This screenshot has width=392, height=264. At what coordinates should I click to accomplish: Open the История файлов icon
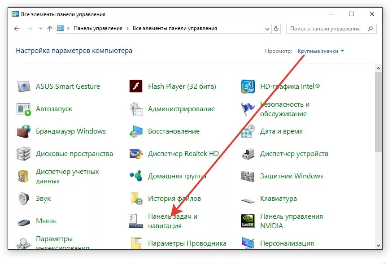pos(136,199)
